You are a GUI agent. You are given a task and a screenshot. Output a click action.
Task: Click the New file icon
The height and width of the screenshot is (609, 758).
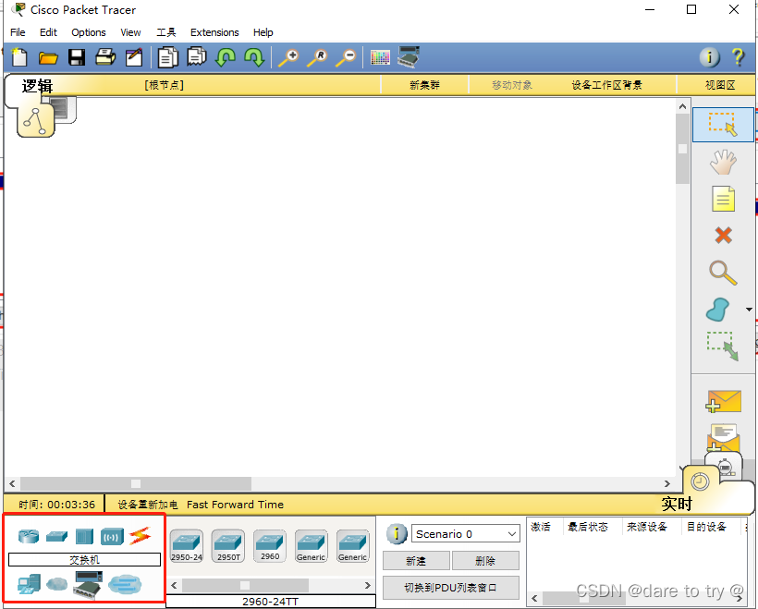pyautogui.click(x=18, y=57)
